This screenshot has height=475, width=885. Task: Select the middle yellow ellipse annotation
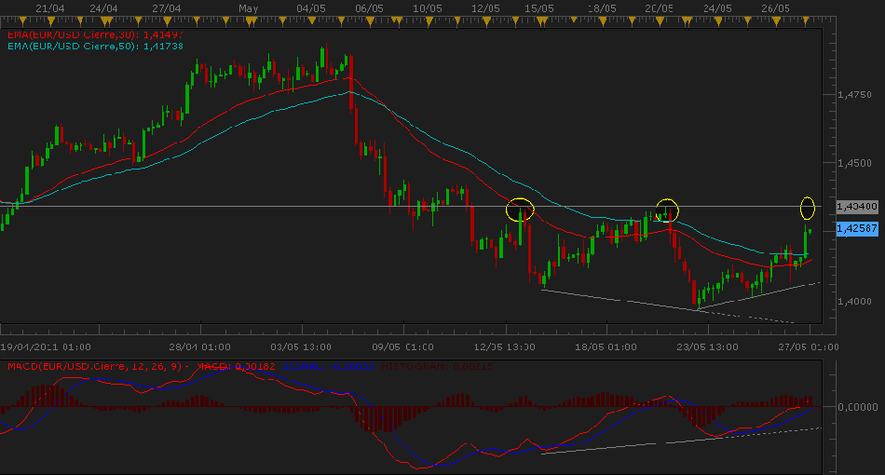coord(665,210)
